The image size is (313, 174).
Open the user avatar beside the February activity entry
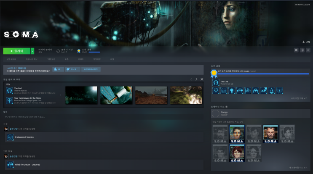point(6,156)
